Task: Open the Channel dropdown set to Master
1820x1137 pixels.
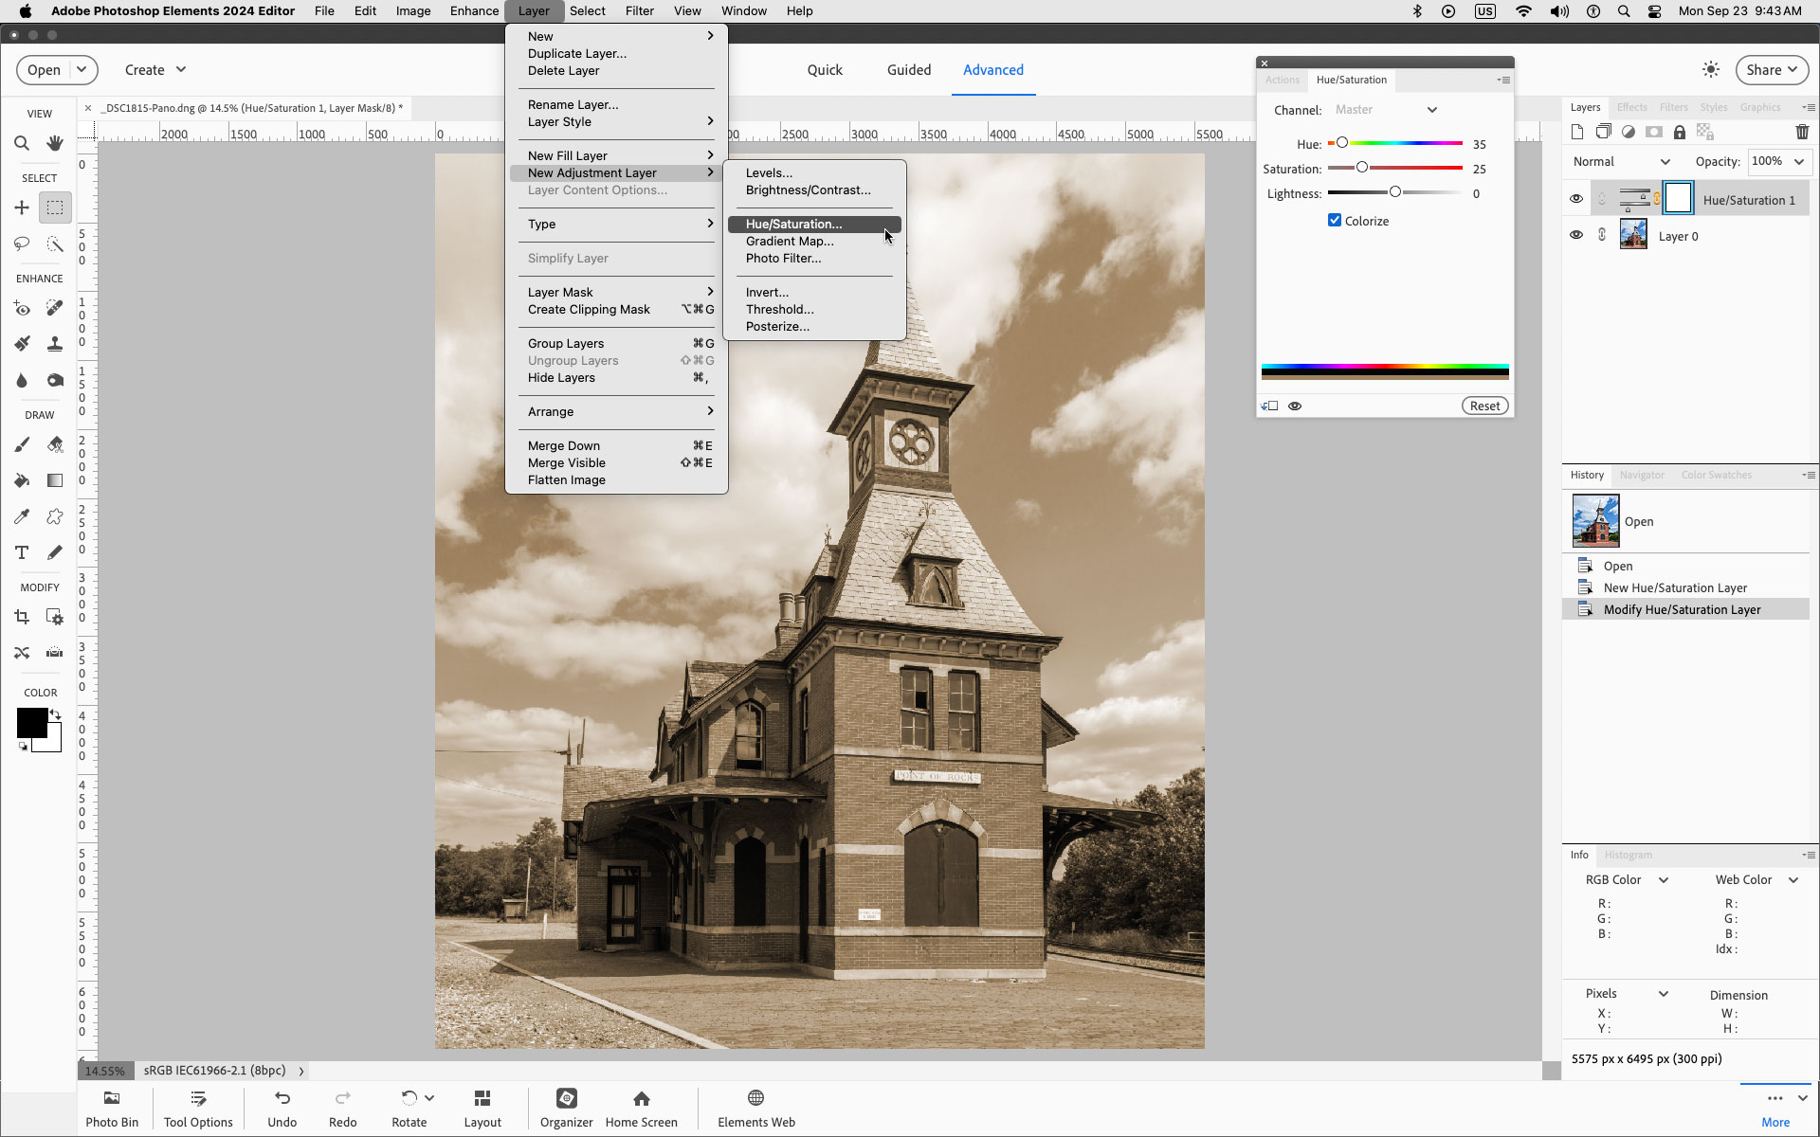Action: point(1386,110)
